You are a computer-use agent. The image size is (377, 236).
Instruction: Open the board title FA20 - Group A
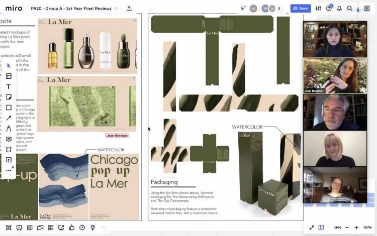point(71,9)
